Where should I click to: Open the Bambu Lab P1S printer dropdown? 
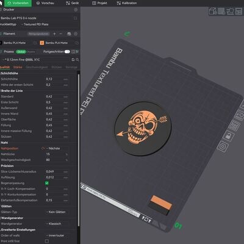[x=36, y=18]
